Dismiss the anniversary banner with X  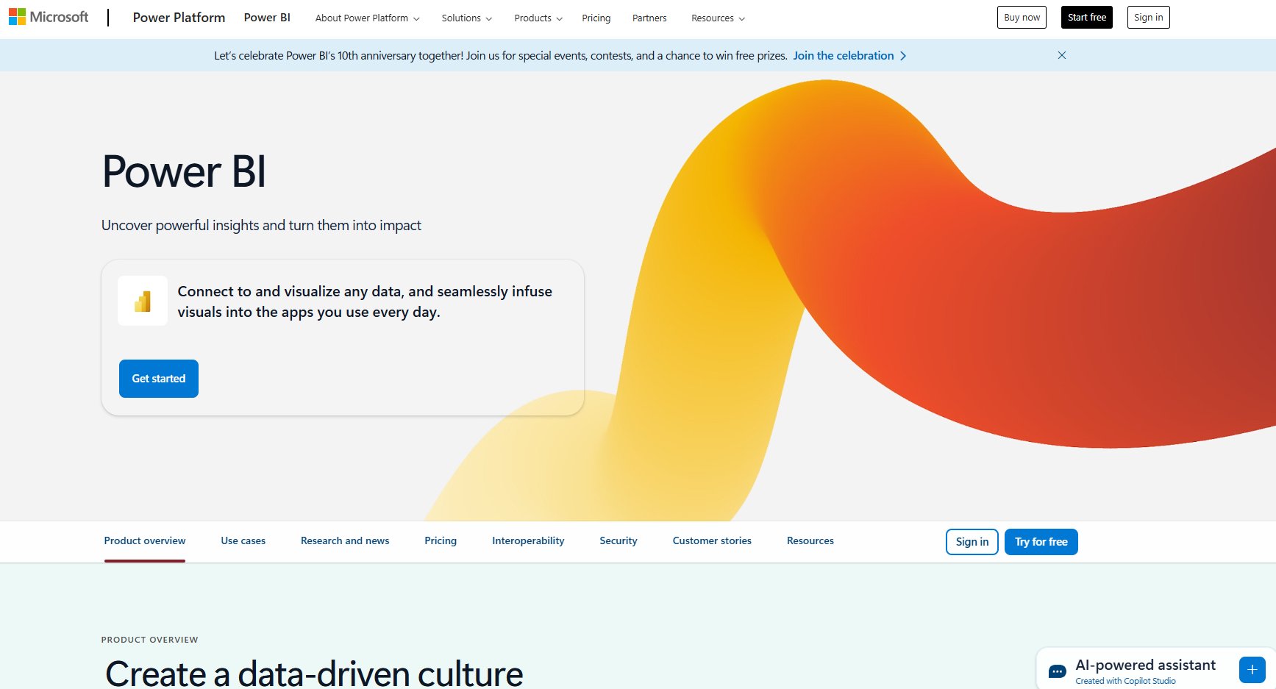(x=1061, y=55)
